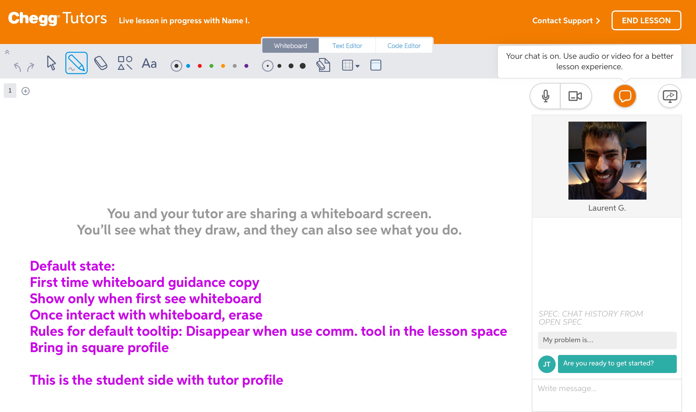
Task: Click the Laurent G. name label
Action: coord(607,208)
